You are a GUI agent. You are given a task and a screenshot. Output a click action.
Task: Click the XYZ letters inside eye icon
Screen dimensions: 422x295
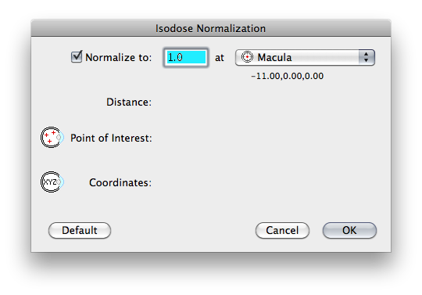coord(50,182)
